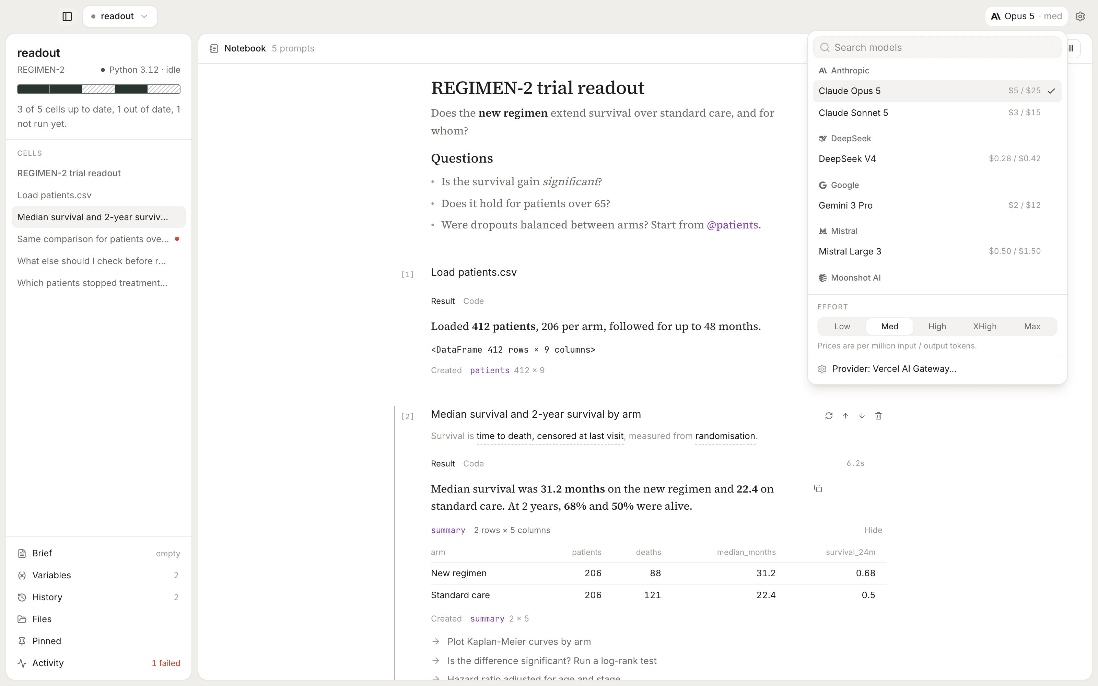Open Provider Vercel AI Gateway settings
Viewport: 1098px width, 686px height.
(x=937, y=369)
